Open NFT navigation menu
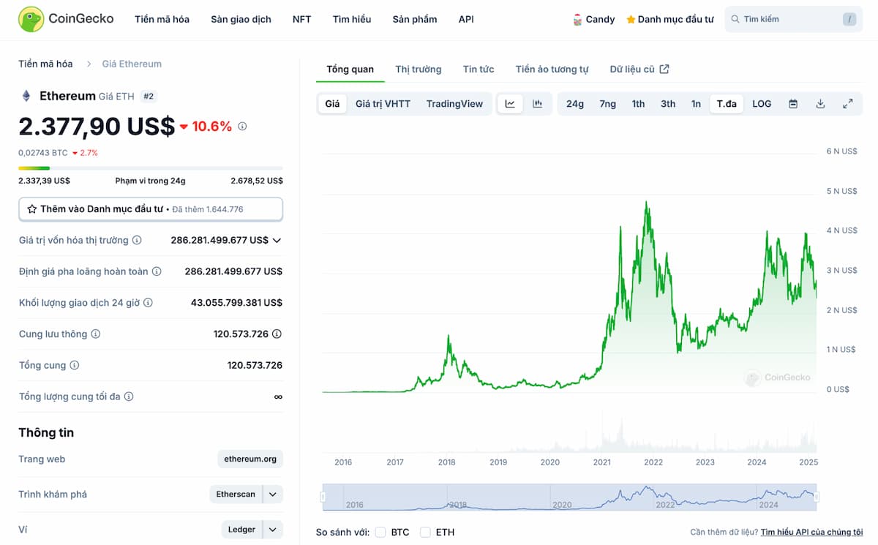The width and height of the screenshot is (878, 545). point(301,20)
